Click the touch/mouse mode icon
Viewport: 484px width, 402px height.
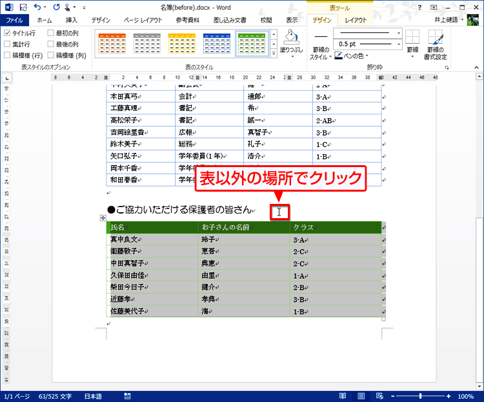(67, 7)
